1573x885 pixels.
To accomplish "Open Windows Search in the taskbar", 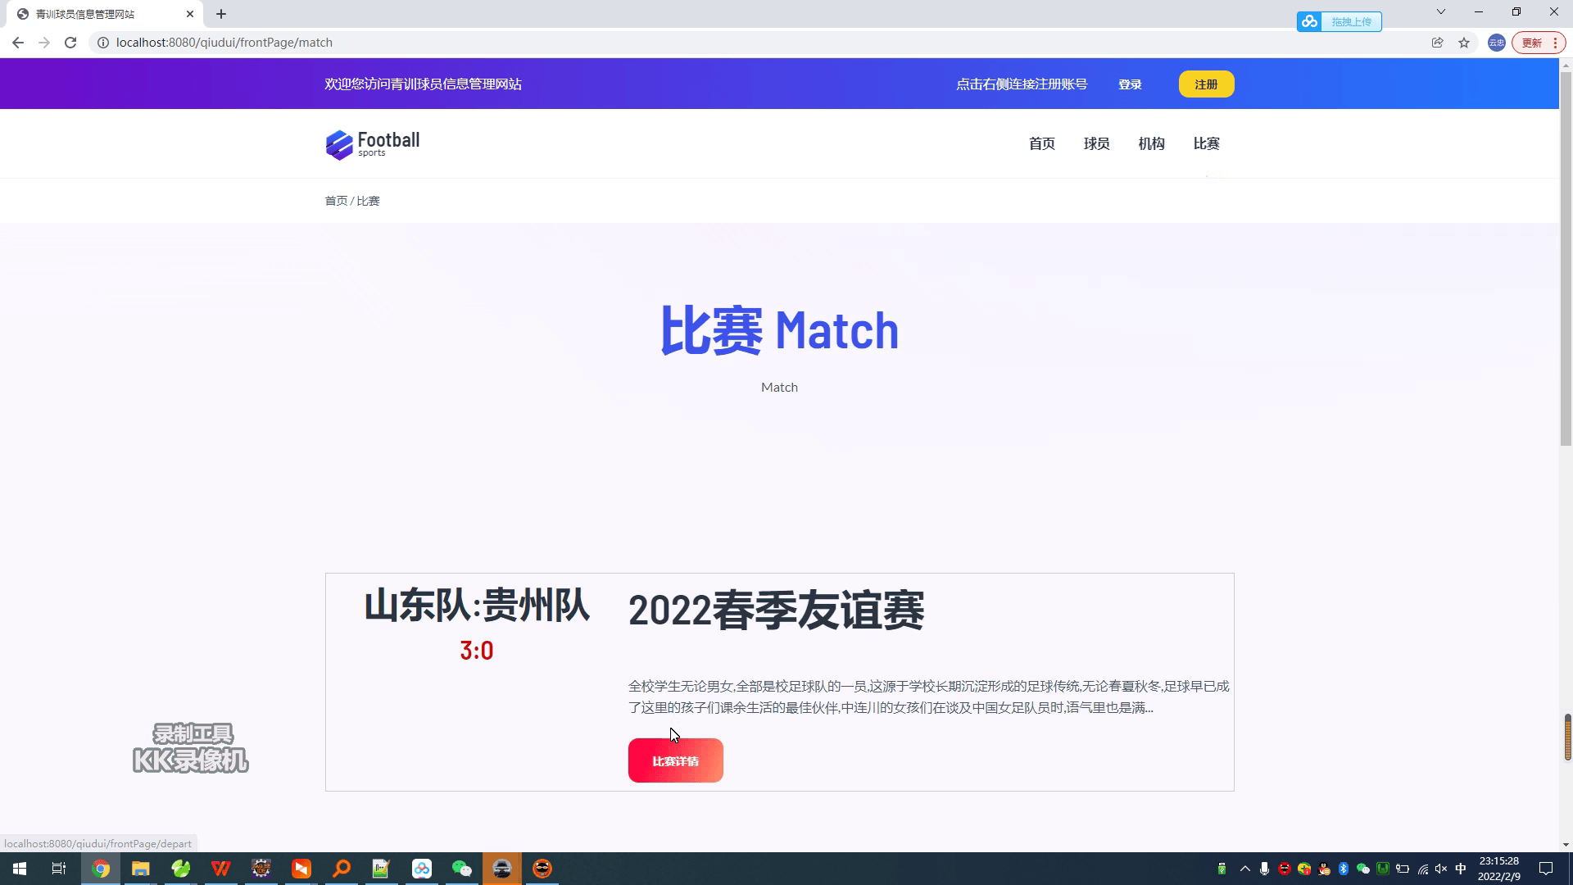I will coord(341,868).
